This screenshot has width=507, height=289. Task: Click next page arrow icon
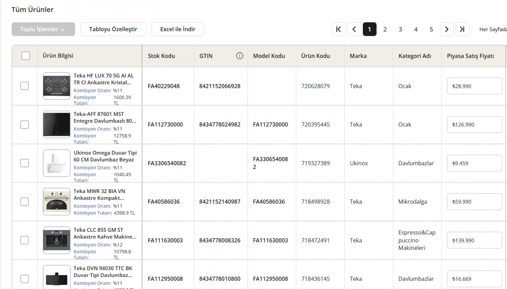tap(446, 29)
